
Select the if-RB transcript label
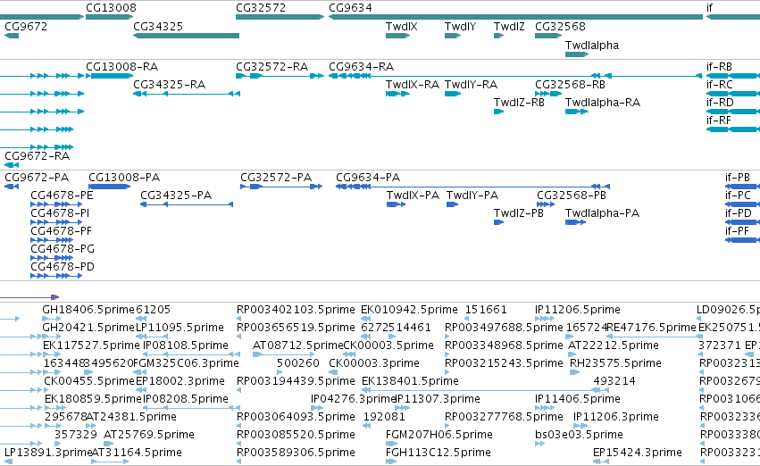(719, 66)
